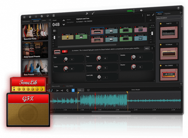
Task: Switch to the Effects tab
Action: (160, 14)
